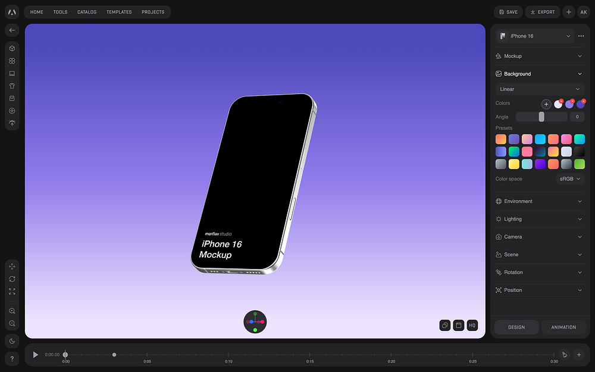This screenshot has height=372, width=595.
Task: Open the iPhone 16 model dropdown
Action: point(535,36)
